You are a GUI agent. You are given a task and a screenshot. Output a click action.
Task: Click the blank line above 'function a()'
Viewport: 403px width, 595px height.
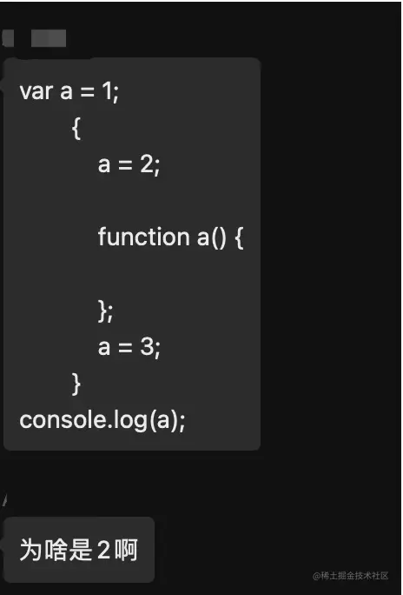coord(170,201)
